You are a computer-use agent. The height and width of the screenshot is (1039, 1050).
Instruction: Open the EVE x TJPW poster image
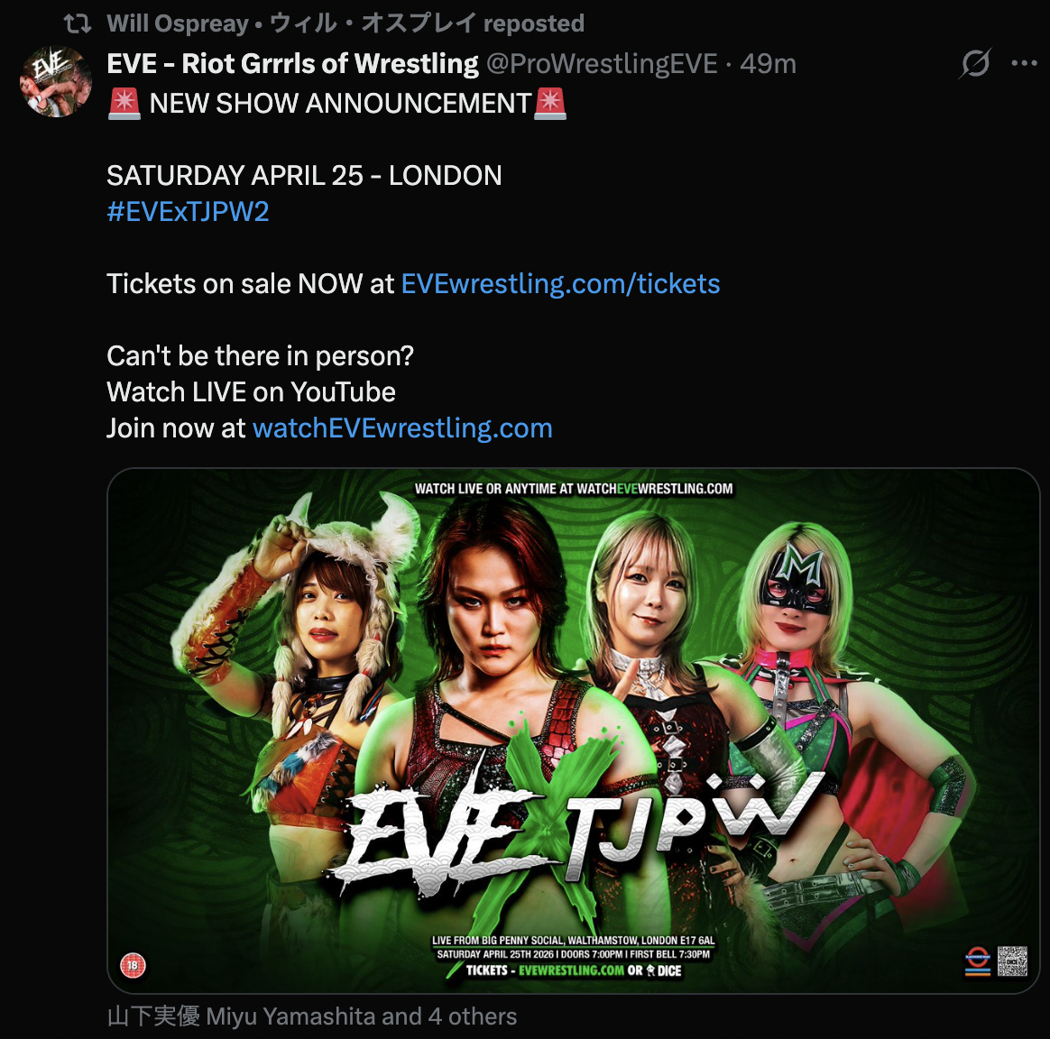(573, 731)
